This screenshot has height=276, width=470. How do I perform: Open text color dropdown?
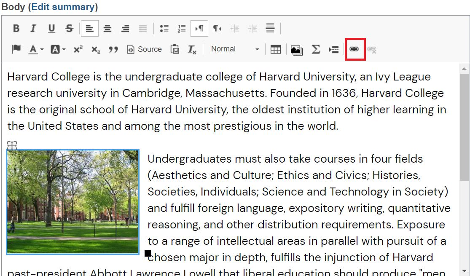coord(36,49)
